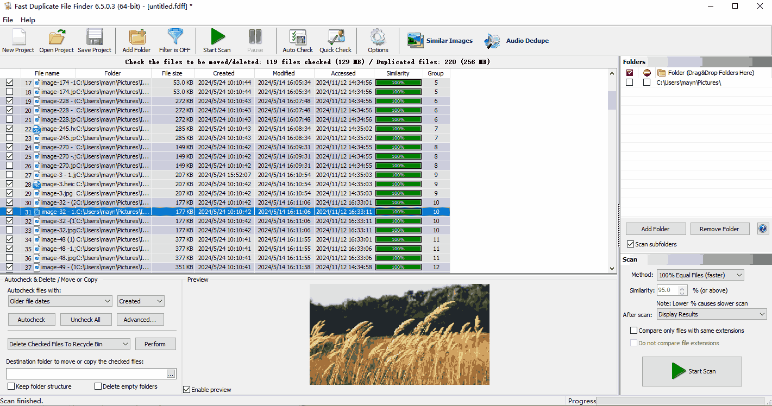Viewport: 772px width, 406px height.
Task: Click the destination folder input field
Action: coord(86,374)
